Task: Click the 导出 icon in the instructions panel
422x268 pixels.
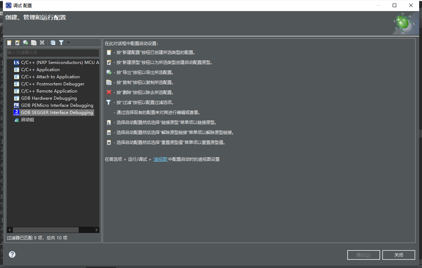Action: 109,72
